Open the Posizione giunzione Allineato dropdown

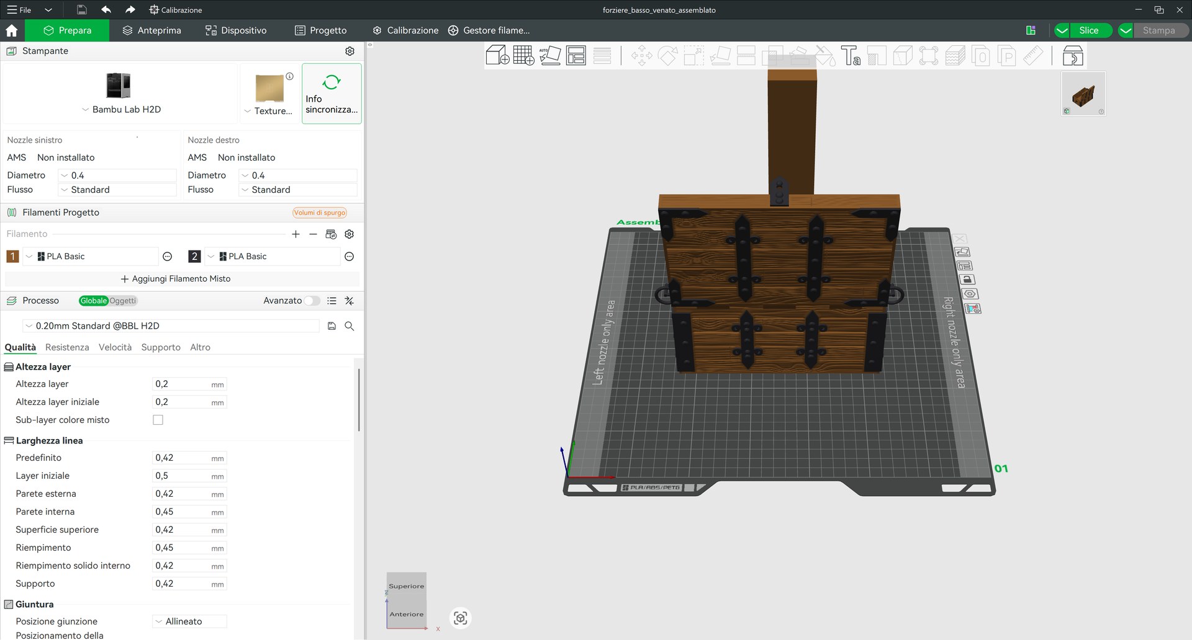(189, 621)
